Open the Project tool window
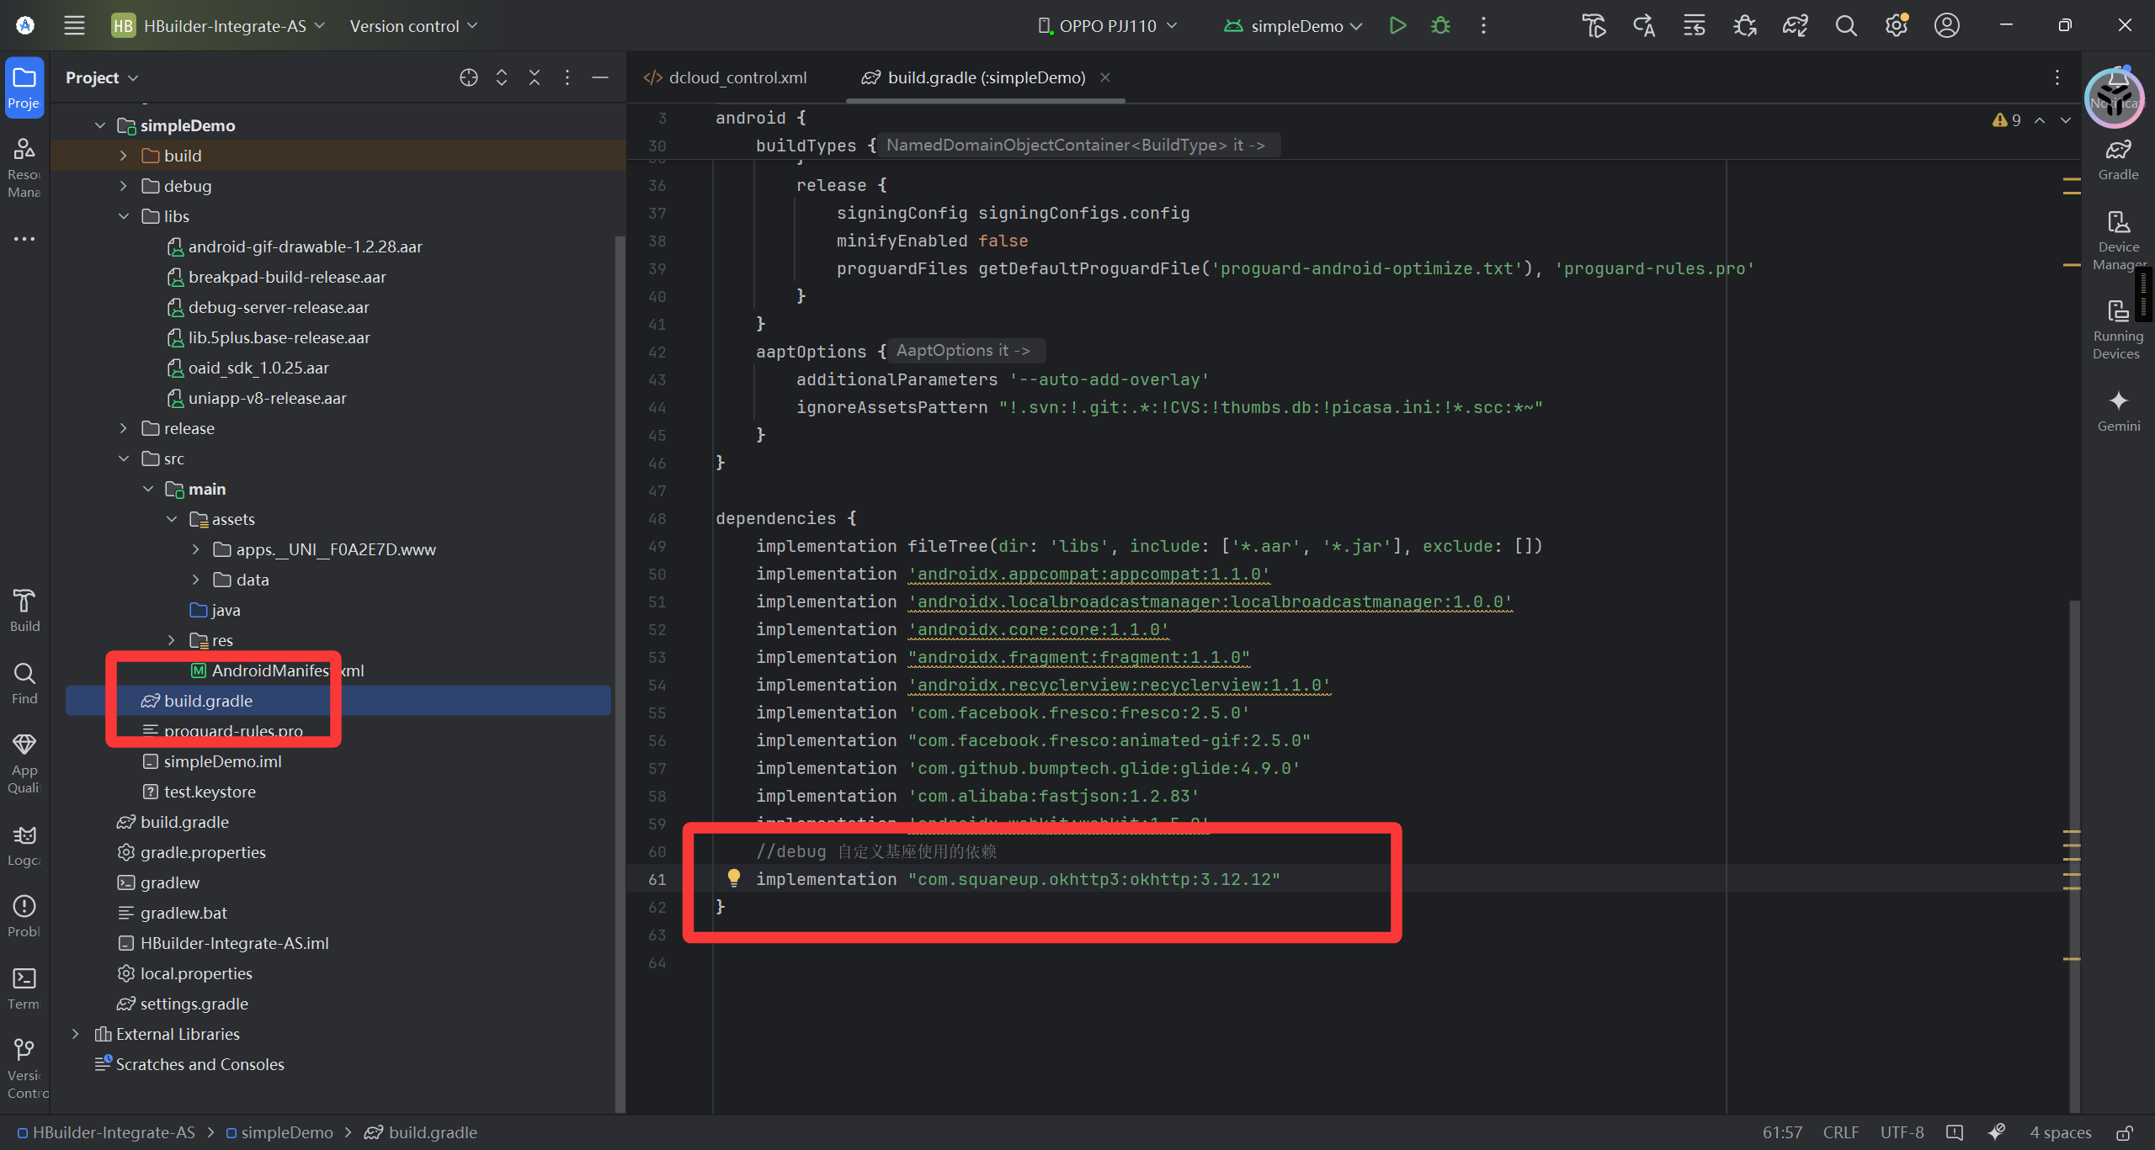Image resolution: width=2155 pixels, height=1150 pixels. pos(24,87)
